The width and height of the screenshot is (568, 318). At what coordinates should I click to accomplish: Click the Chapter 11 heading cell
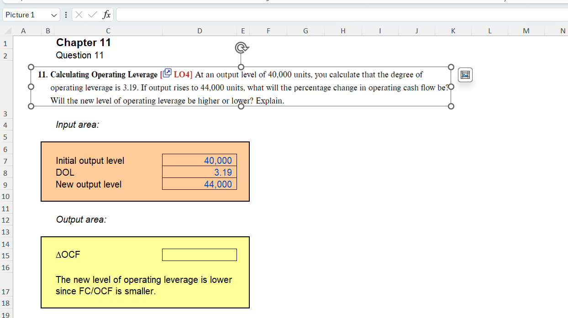pos(84,42)
